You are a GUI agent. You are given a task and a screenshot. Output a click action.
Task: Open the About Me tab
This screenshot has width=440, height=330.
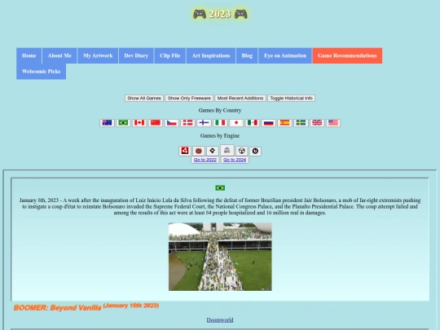click(59, 55)
